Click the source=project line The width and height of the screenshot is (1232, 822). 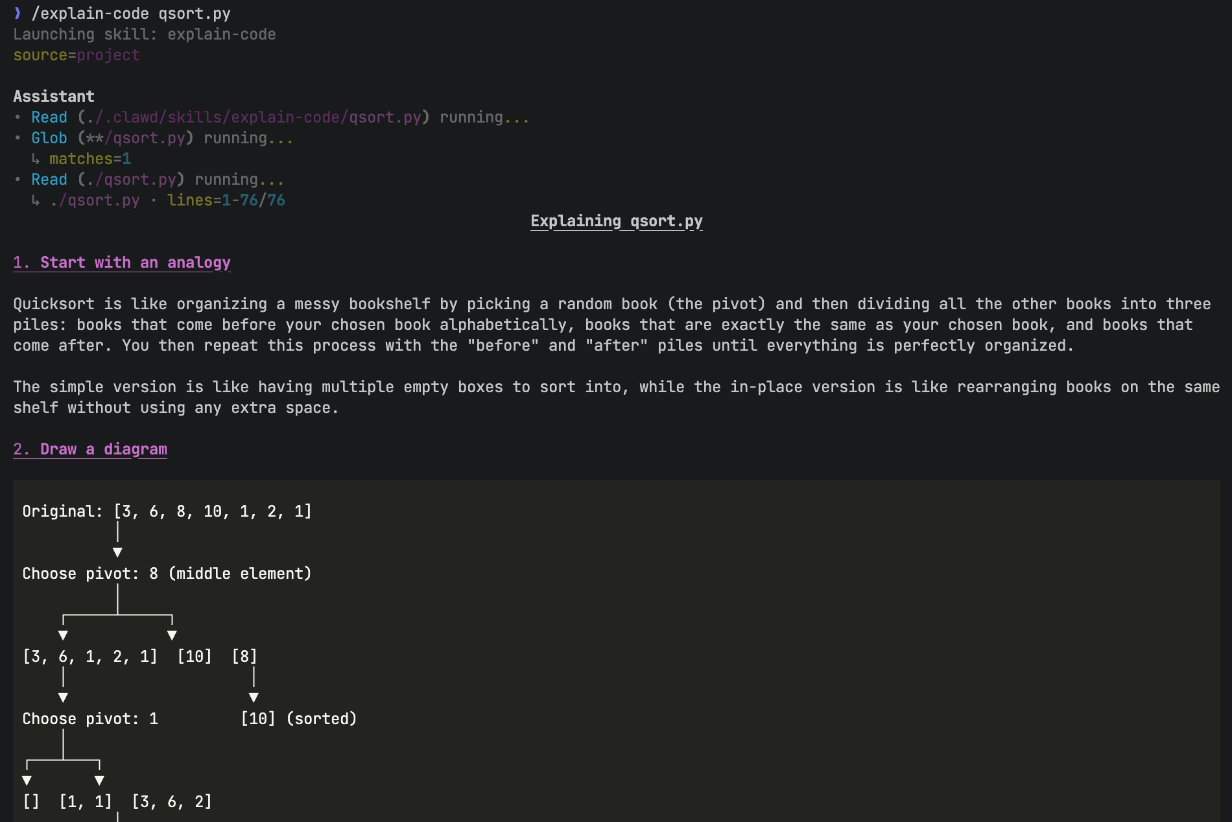[x=77, y=55]
